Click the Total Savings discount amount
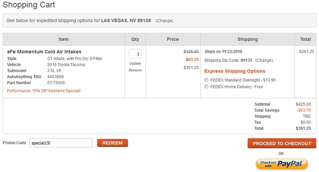The image size is (319, 172). coord(304,110)
